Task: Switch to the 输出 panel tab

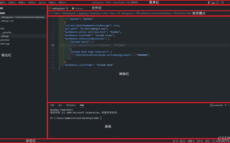Action: 60,105
